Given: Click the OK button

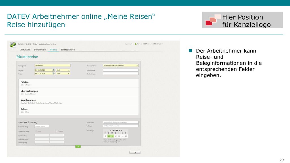Looking at the screenshot, I should [135, 153].
